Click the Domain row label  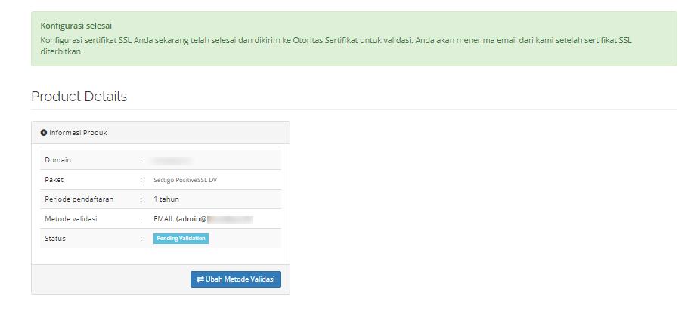click(x=58, y=160)
